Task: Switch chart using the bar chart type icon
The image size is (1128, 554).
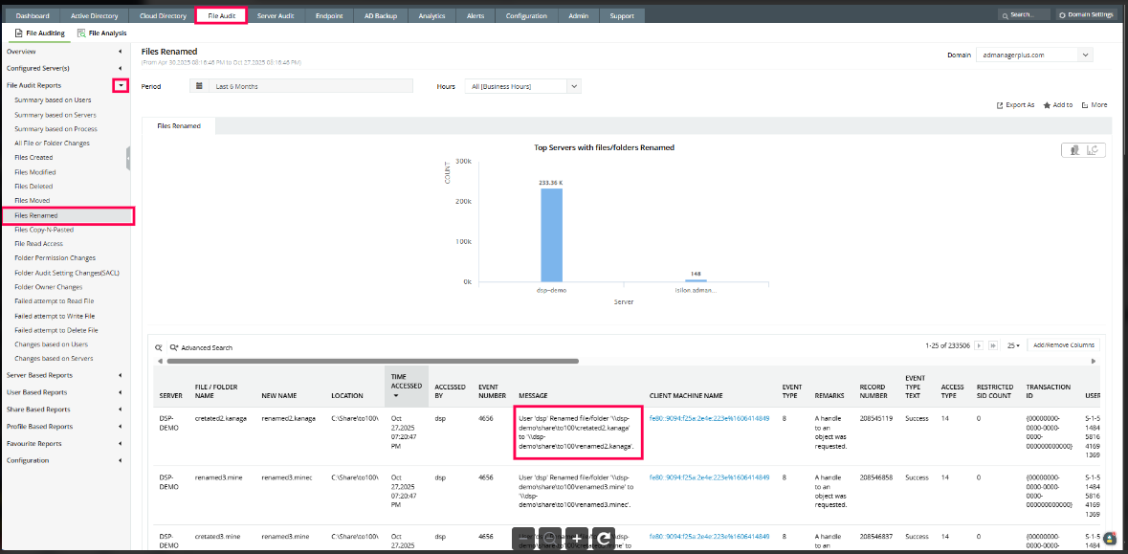Action: tap(1074, 150)
